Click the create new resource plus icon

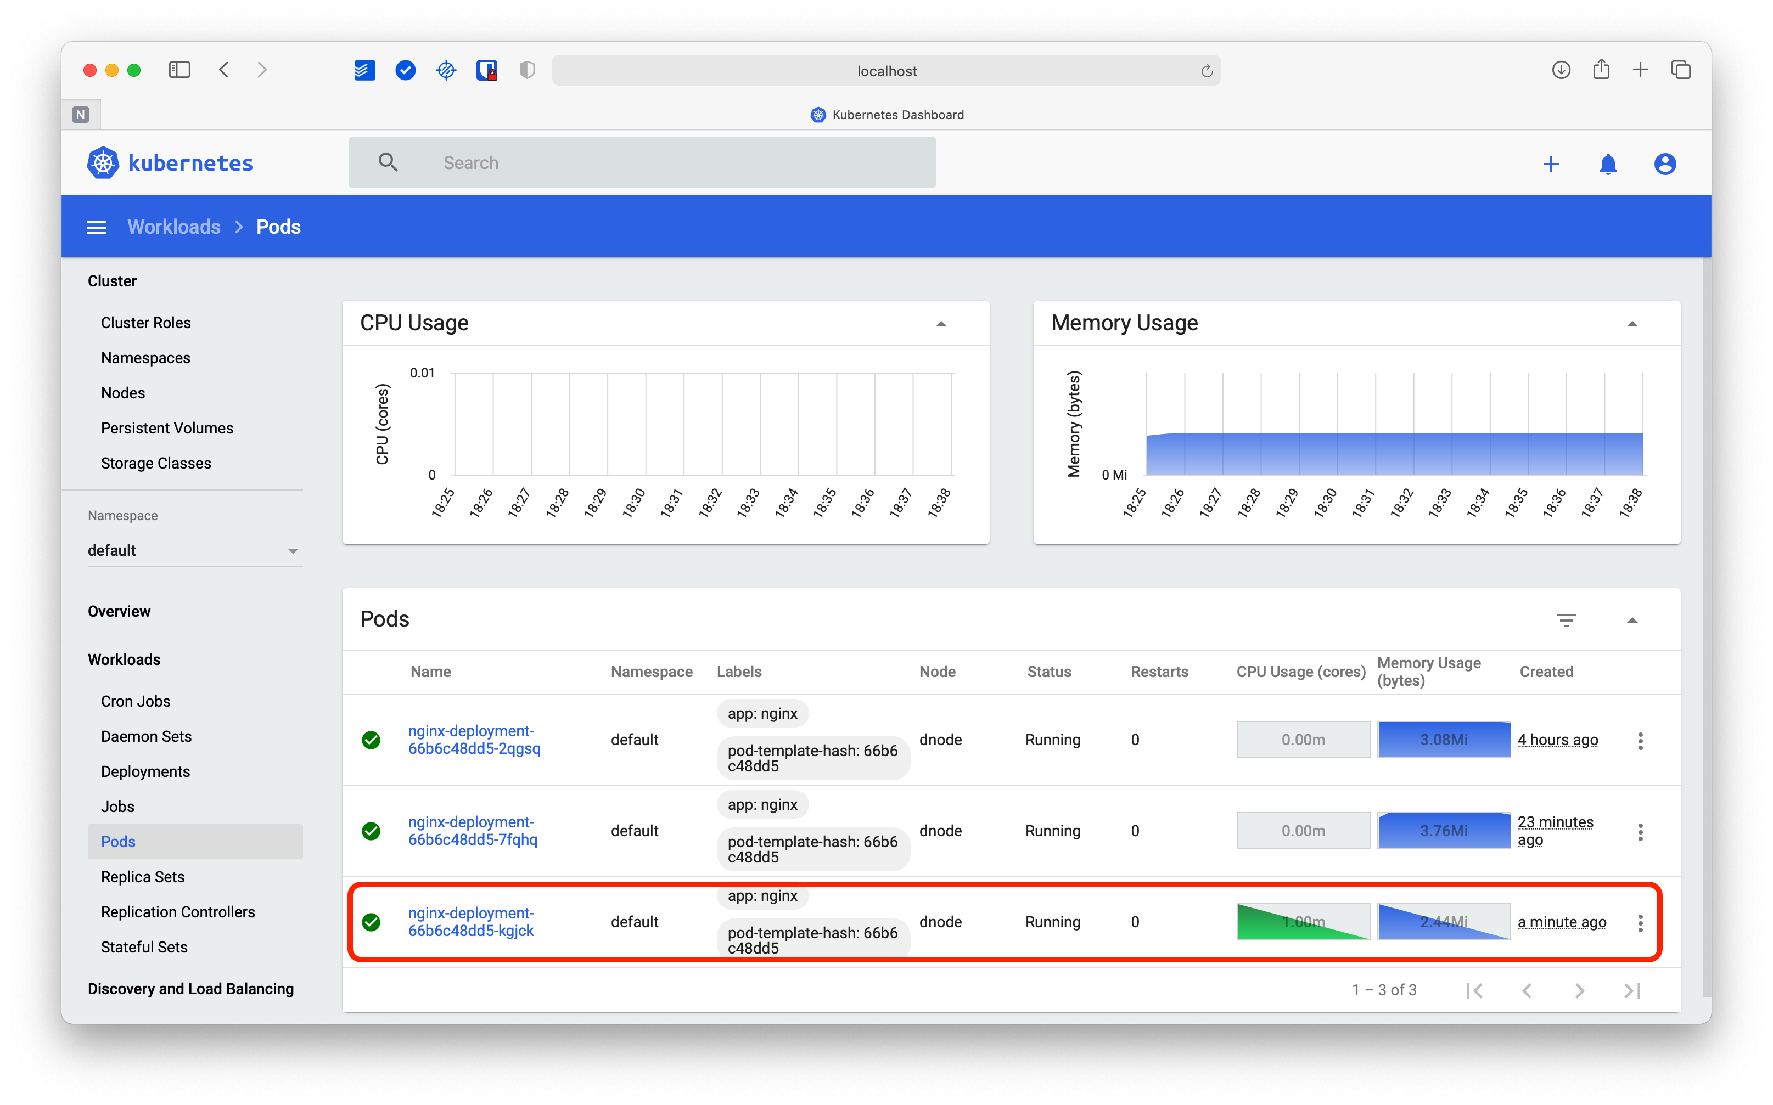[x=1551, y=164]
